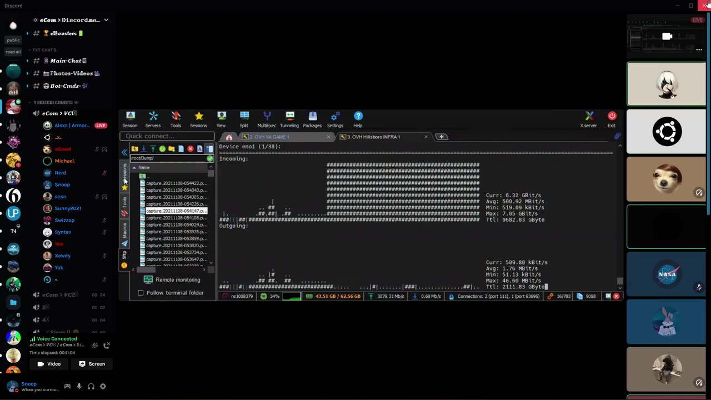Click the red Exit power icon
The width and height of the screenshot is (711, 400).
pos(612,119)
